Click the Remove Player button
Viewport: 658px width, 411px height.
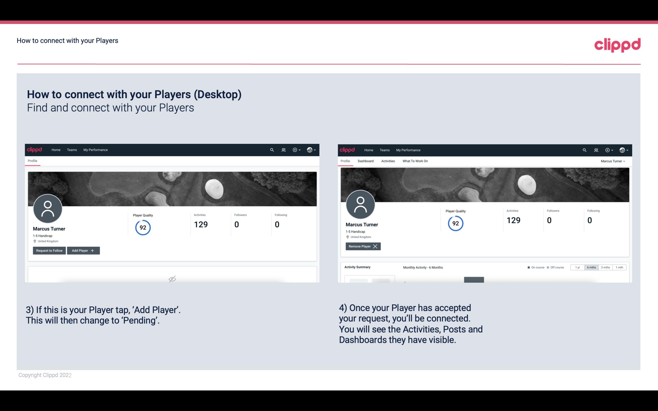362,246
